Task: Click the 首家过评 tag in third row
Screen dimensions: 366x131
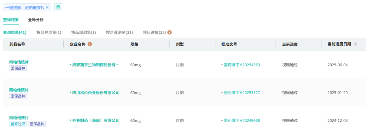Action: pyautogui.click(x=18, y=124)
